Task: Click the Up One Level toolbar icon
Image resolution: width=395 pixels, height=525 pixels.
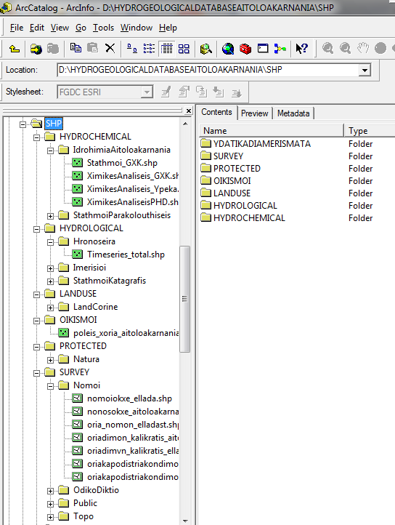Action: pyautogui.click(x=15, y=49)
